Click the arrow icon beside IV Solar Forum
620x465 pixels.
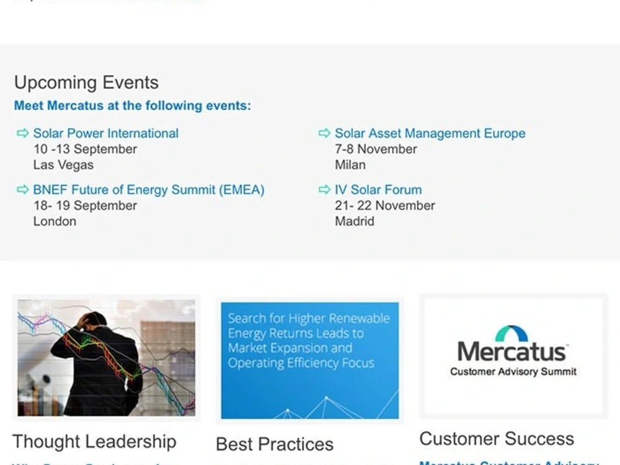(x=324, y=190)
